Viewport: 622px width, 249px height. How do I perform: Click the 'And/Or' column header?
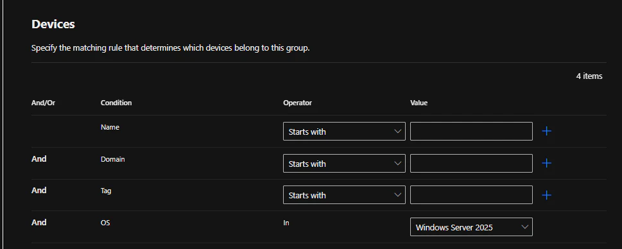pos(43,103)
